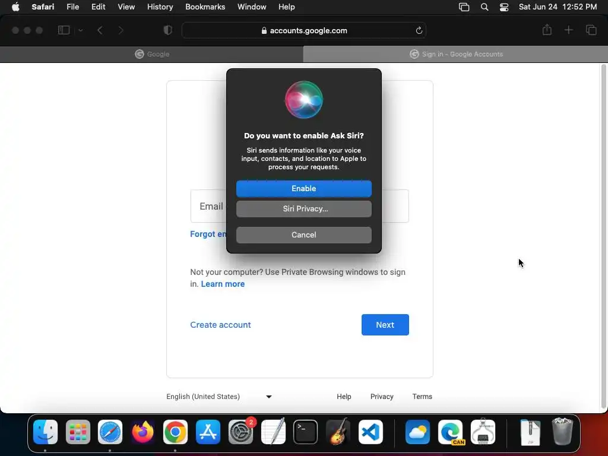Open the Trash from the Dock

[x=562, y=432]
